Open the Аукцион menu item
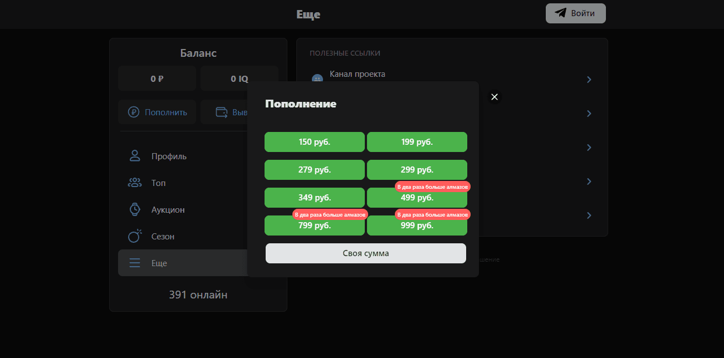 coord(168,210)
